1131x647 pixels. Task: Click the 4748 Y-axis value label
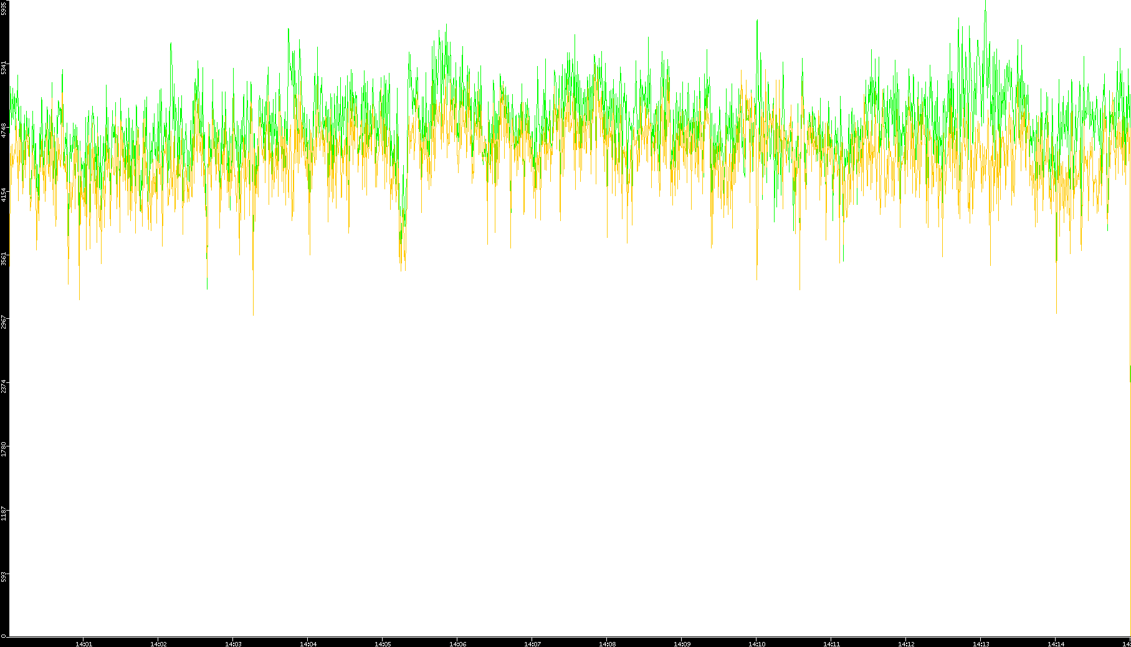[x=4, y=131]
